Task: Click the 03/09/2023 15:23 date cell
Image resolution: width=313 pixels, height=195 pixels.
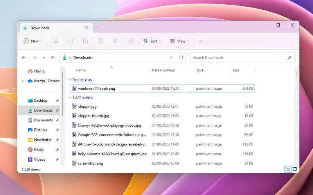Action: [x=165, y=89]
